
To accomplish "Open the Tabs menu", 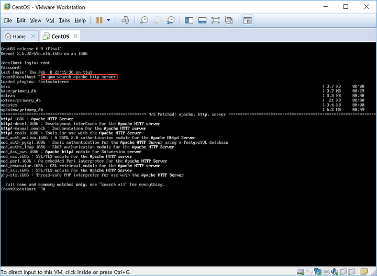I will 64,20.
